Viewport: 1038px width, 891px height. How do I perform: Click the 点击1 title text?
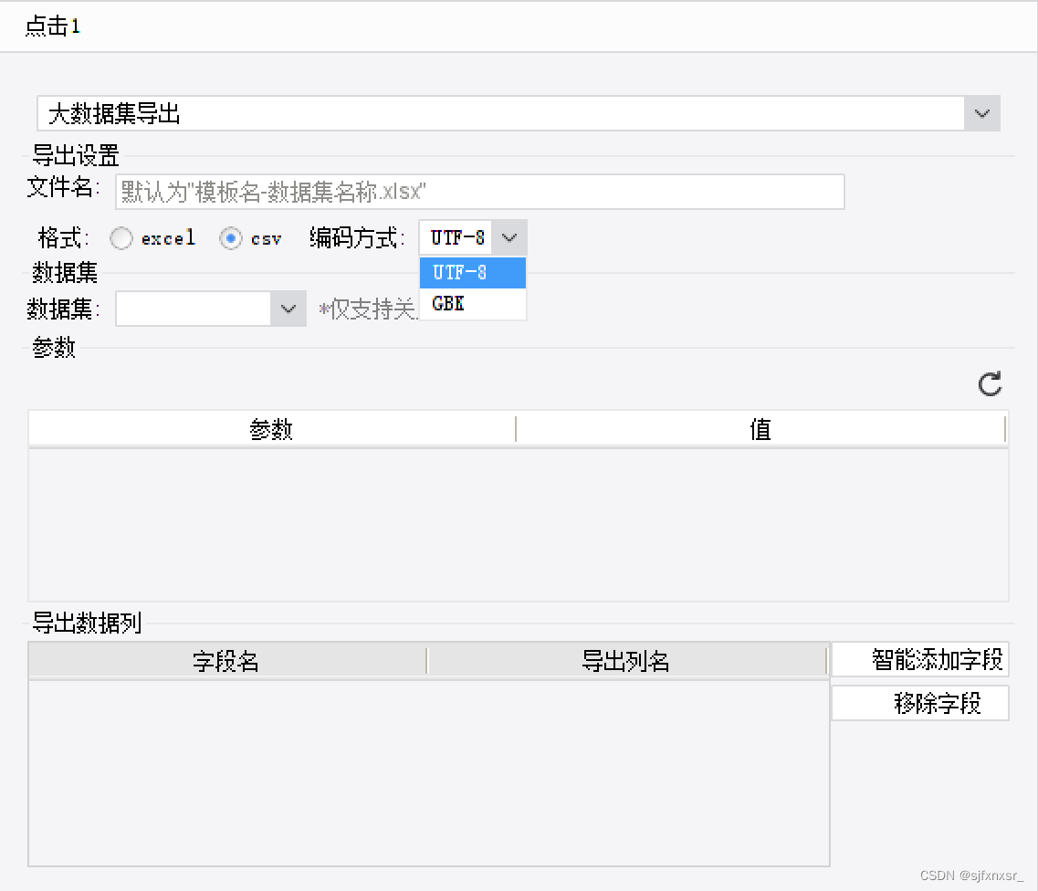[x=53, y=26]
